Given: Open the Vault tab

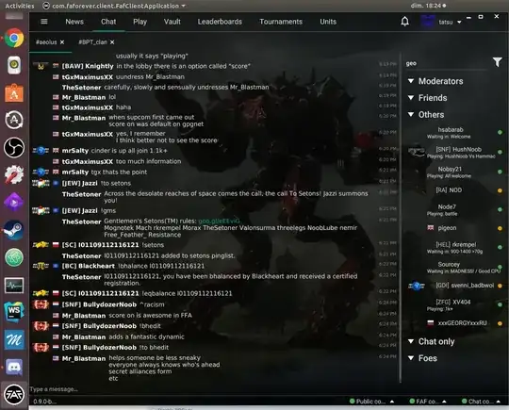Looking at the screenshot, I should pos(172,22).
